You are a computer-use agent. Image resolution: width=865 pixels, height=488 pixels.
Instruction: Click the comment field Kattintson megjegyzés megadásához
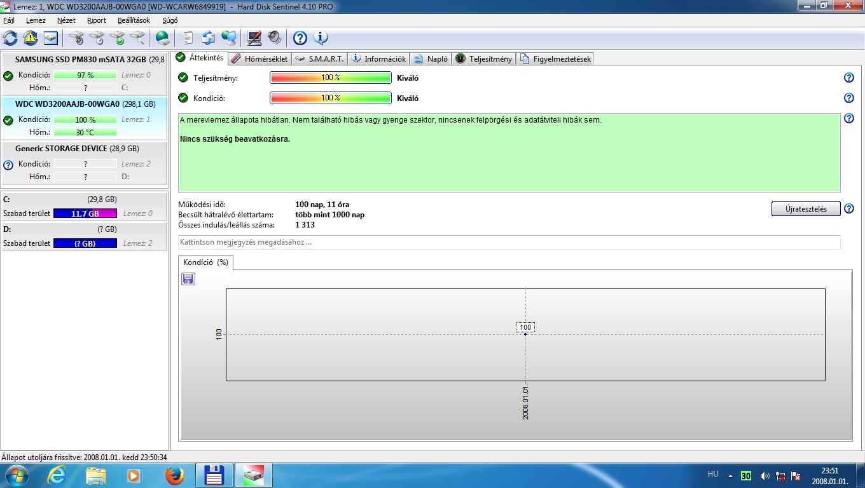click(509, 242)
